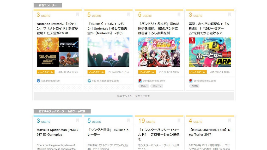Click the 2017年6月10日 Kingdom Hearts description text

[209, 147]
